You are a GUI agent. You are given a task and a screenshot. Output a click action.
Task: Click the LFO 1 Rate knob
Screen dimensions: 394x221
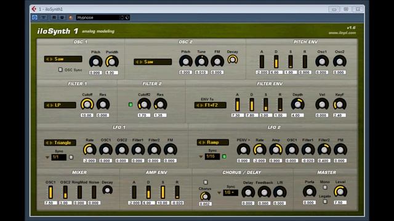[x=89, y=150]
